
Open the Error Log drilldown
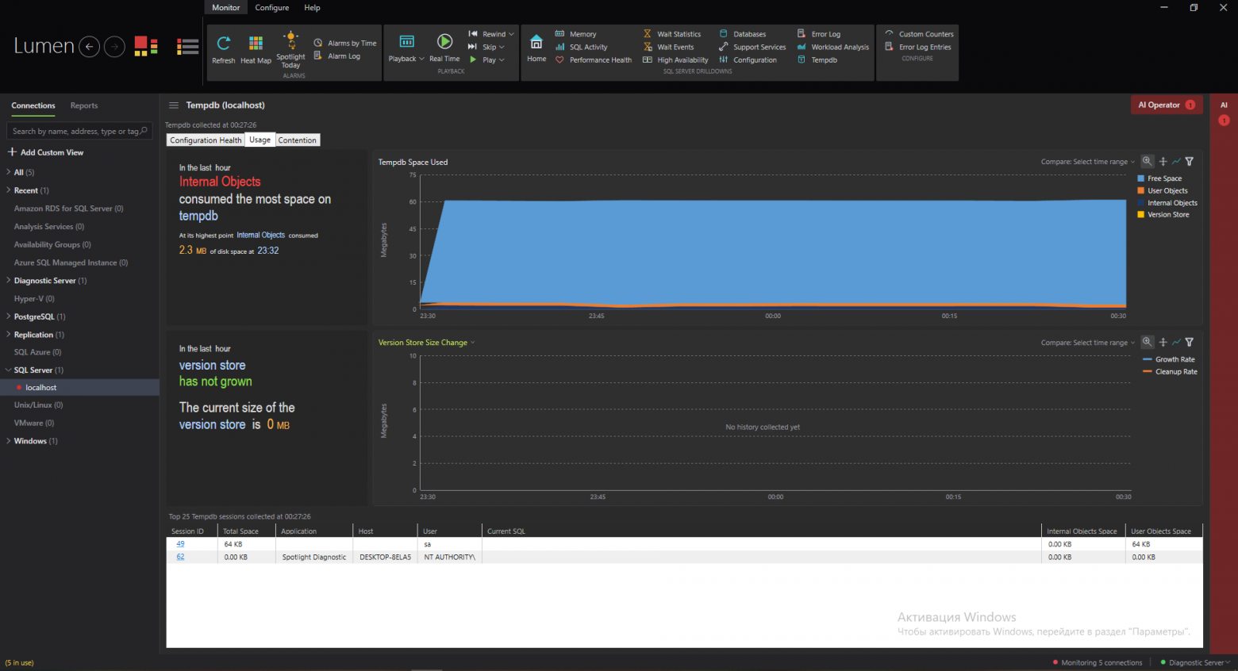pos(818,34)
